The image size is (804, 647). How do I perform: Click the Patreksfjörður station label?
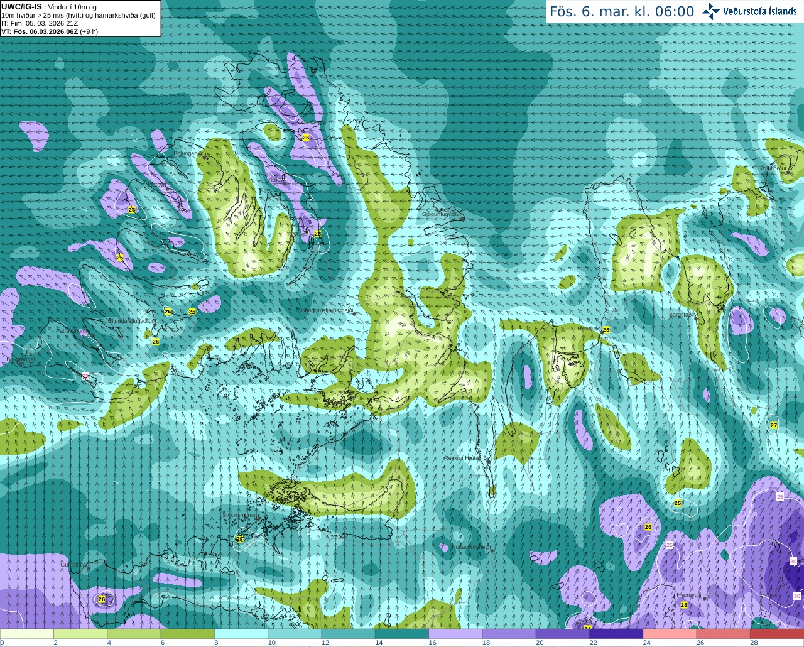coord(73,330)
